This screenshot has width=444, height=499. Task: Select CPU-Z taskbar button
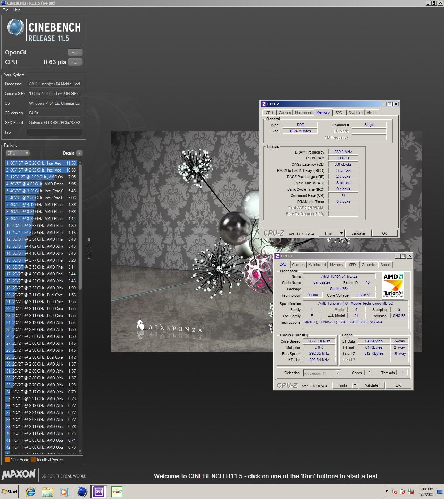pos(99,491)
